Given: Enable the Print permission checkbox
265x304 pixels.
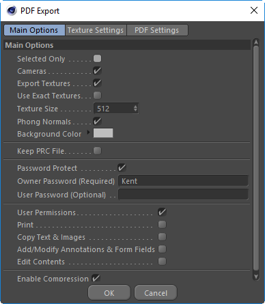Looking at the screenshot, I should (162, 225).
